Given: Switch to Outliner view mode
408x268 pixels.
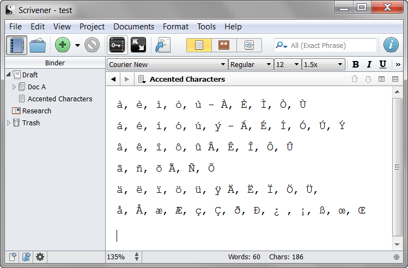Looking at the screenshot, I should [x=249, y=45].
